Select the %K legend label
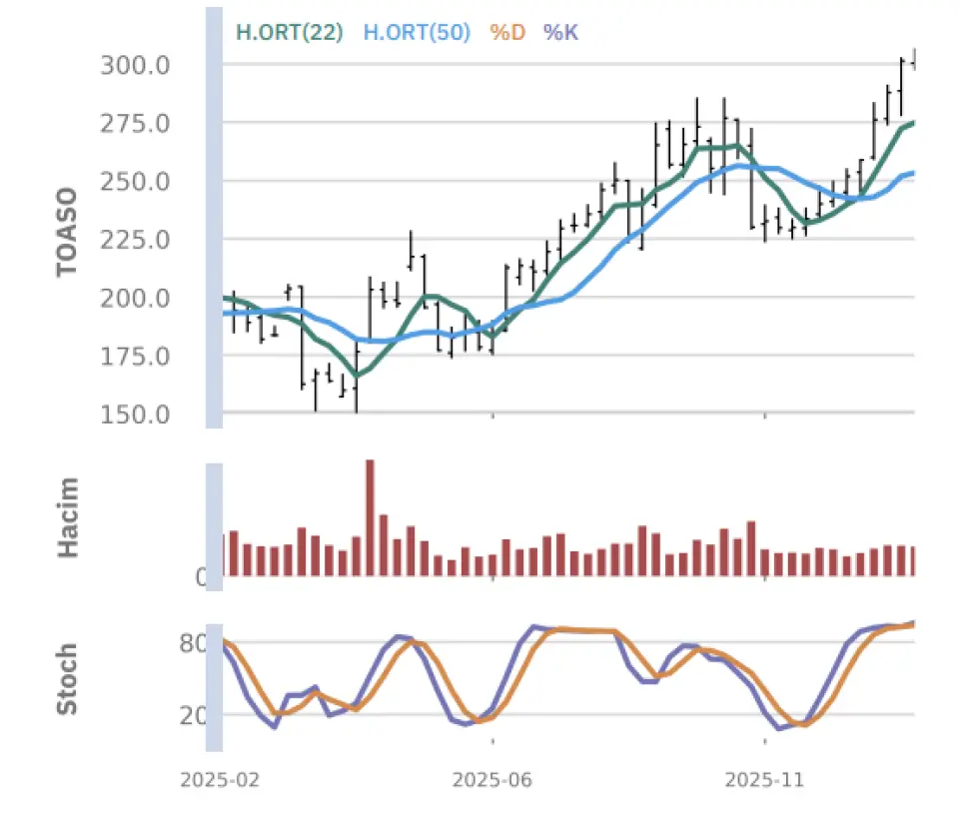The image size is (959, 840). (560, 33)
